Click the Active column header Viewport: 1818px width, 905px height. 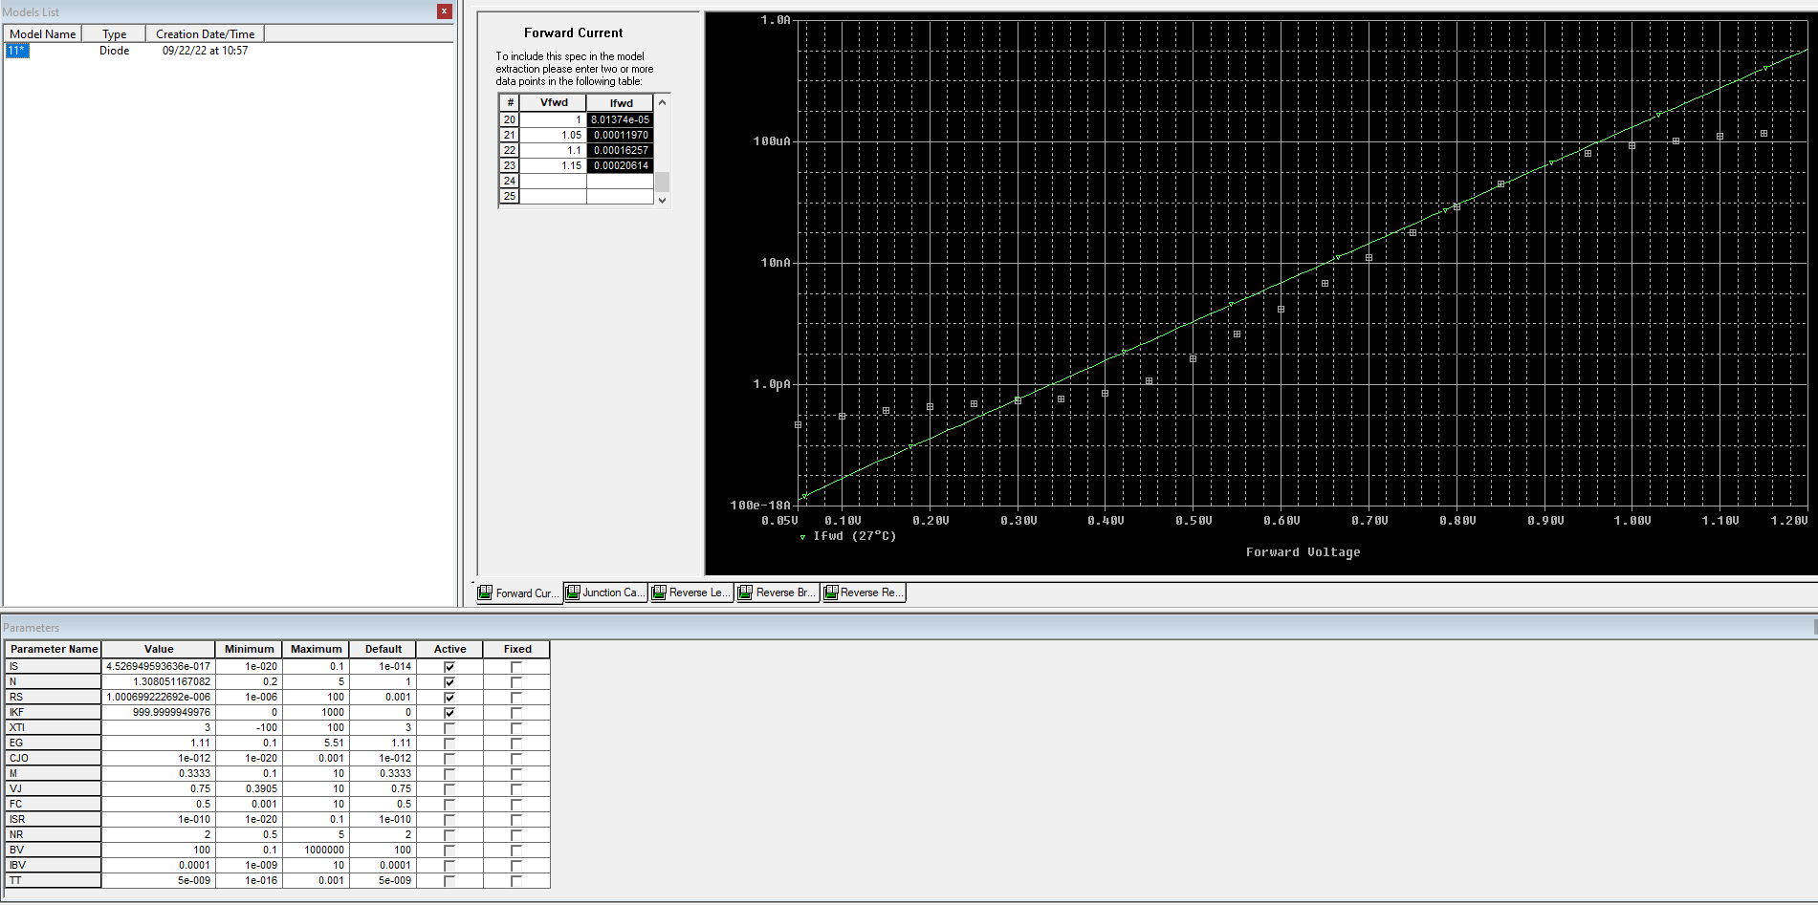(x=449, y=649)
